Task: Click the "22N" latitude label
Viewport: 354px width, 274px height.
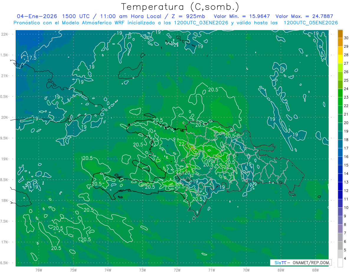Action: point(5,34)
